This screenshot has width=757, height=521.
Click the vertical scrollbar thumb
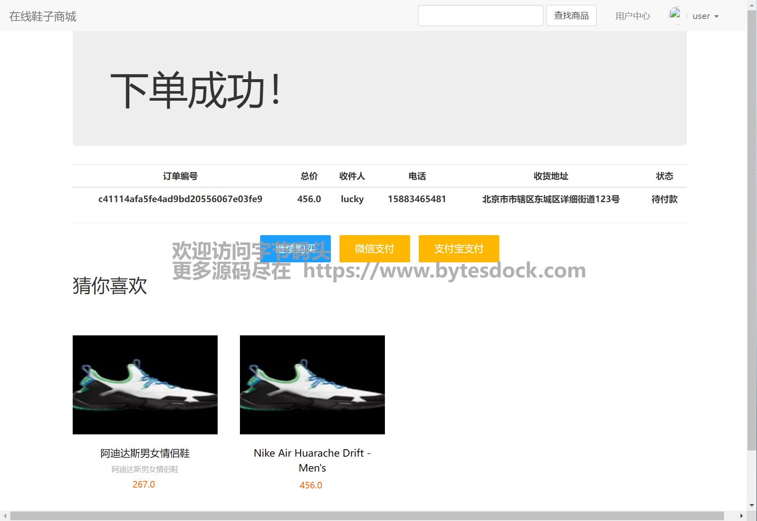point(752,227)
